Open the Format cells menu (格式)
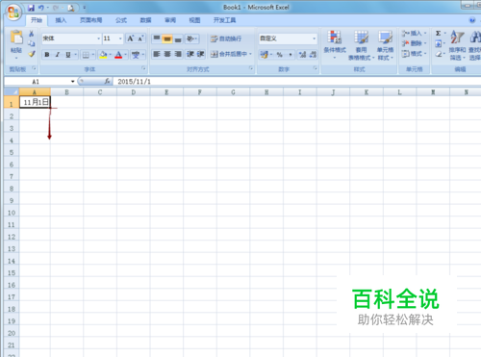Image resolution: width=481 pixels, height=357 pixels. 414,54
